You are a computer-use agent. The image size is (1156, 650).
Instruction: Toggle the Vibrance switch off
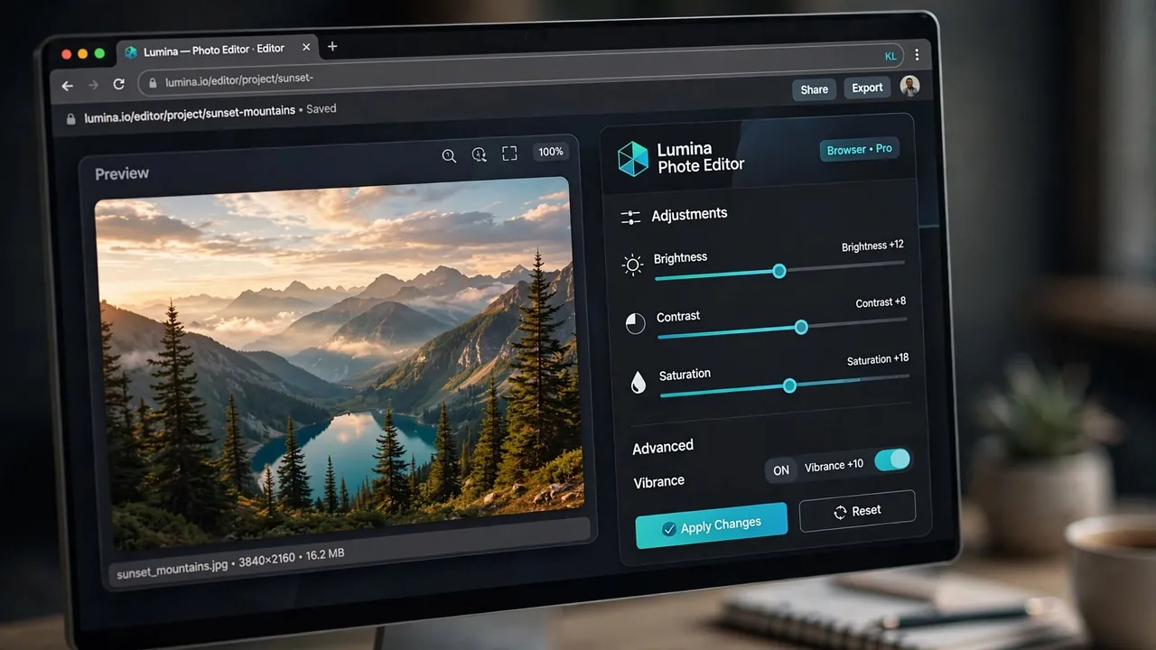[893, 460]
